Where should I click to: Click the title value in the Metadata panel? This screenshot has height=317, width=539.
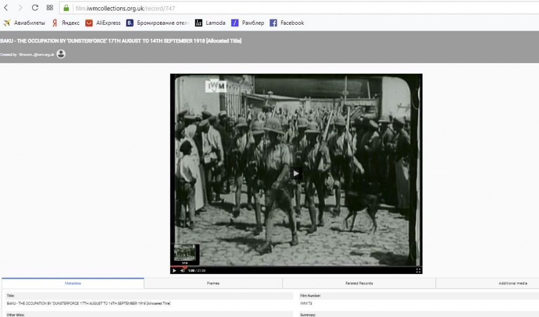pyautogui.click(x=88, y=304)
